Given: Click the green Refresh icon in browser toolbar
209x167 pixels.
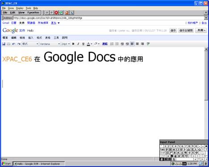Looking at the screenshot, I should pyautogui.click(x=61, y=13).
